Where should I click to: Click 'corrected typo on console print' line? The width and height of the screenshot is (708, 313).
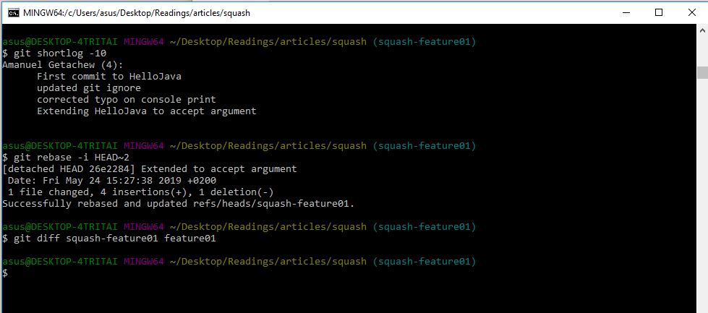(x=127, y=99)
